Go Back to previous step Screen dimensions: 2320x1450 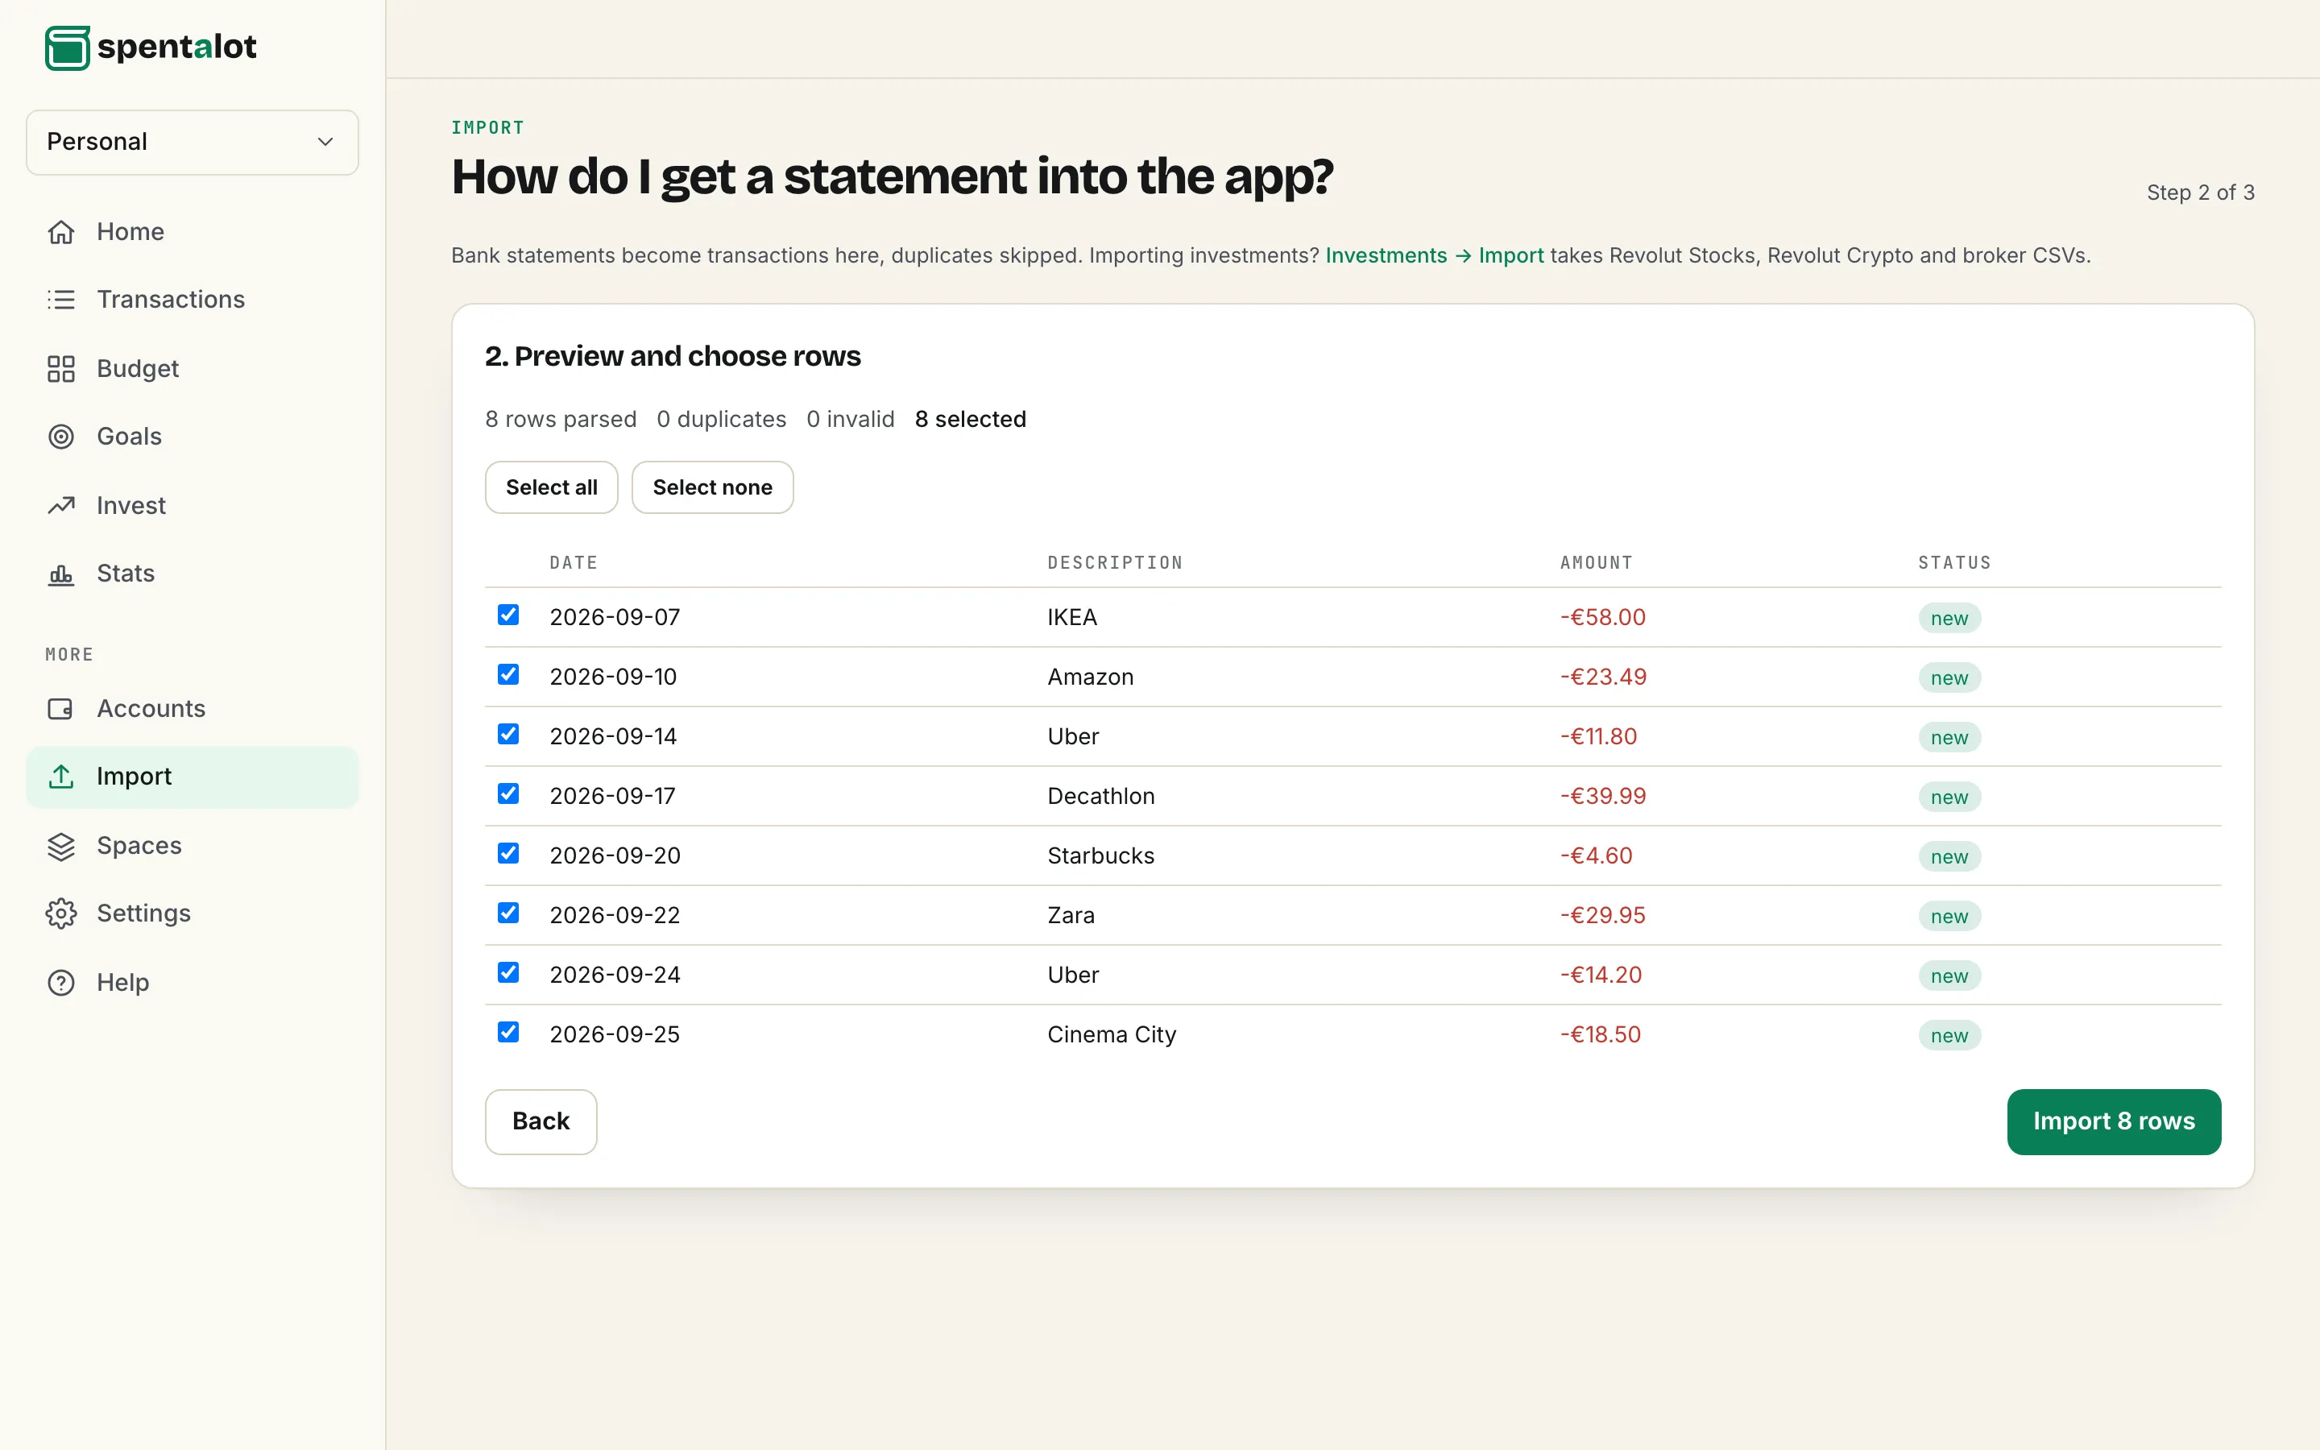point(541,1121)
